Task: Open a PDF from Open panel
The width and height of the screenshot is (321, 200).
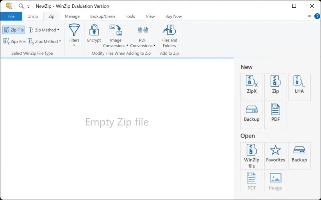Action: [x=251, y=181]
